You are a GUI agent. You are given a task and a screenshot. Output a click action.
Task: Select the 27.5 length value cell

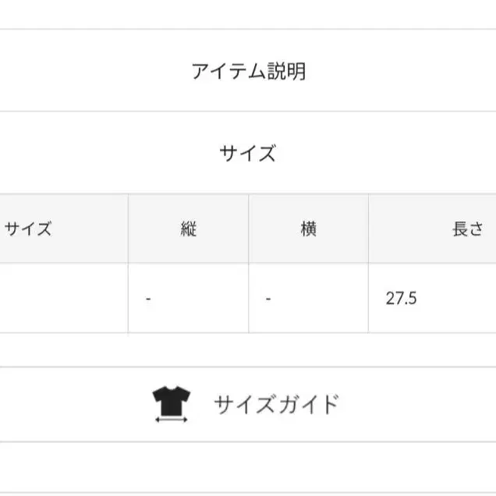[432, 298]
